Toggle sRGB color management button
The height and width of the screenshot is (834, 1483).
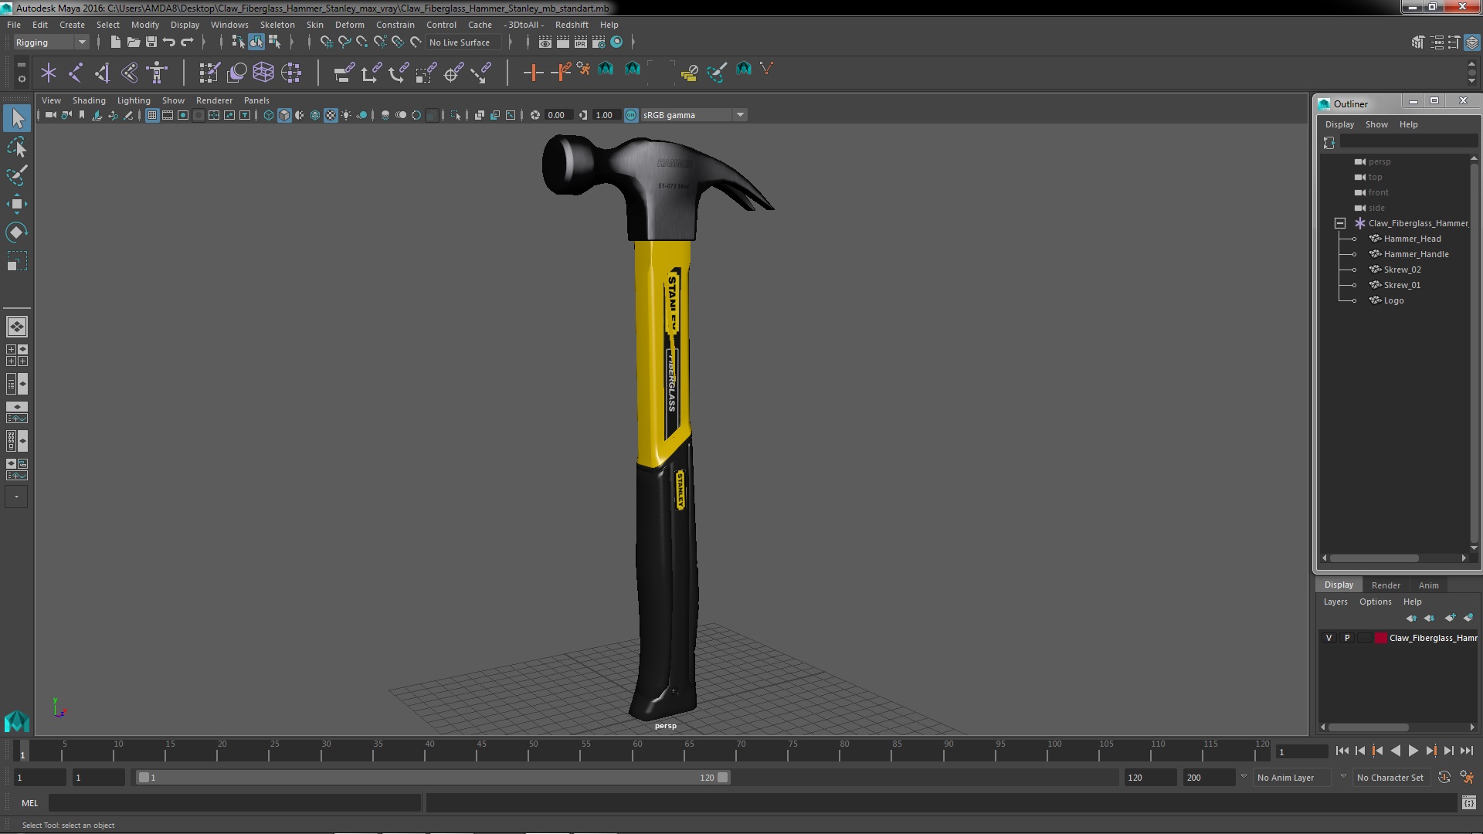coord(631,115)
